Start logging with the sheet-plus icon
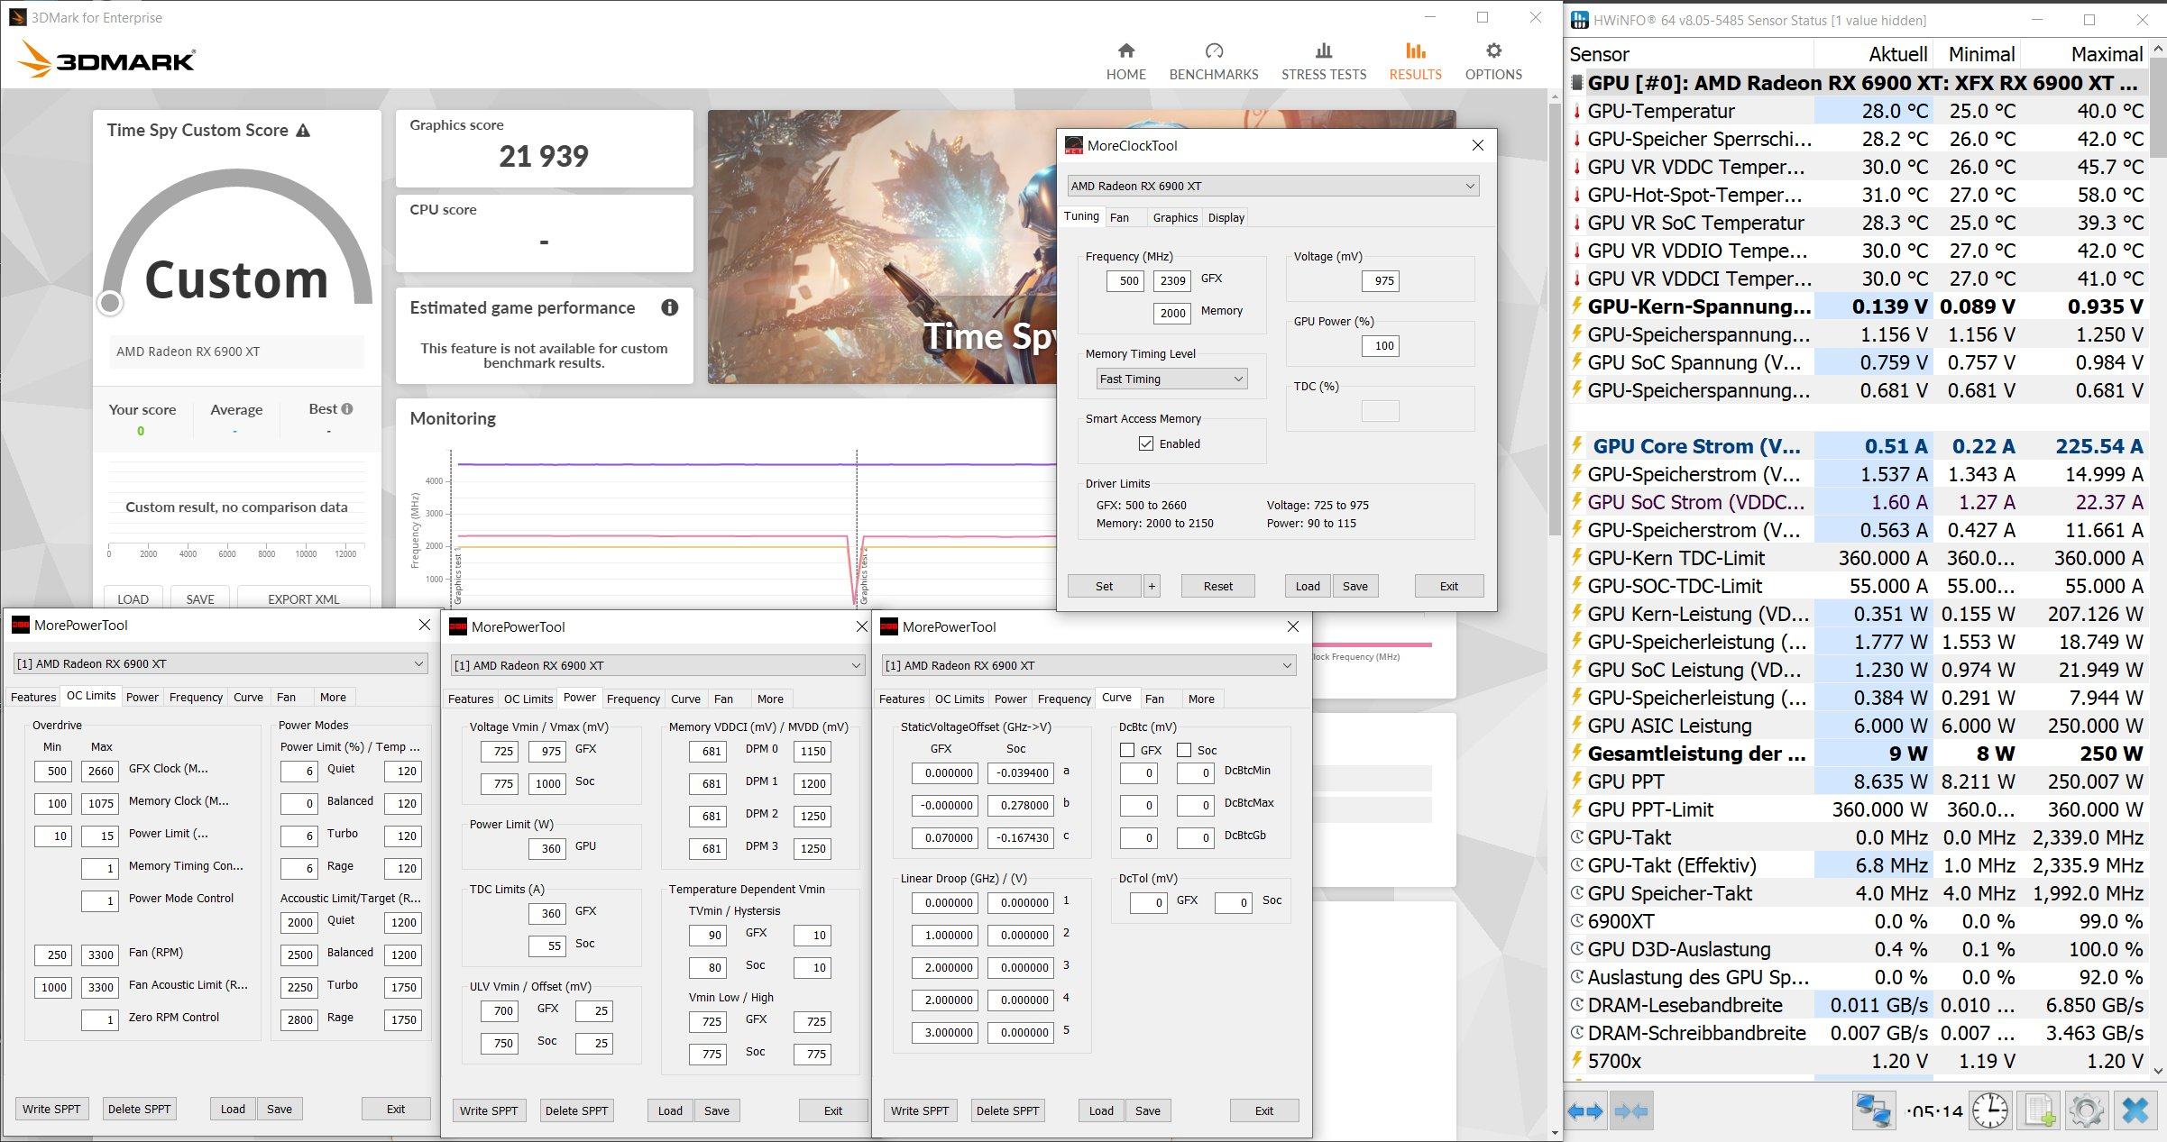The image size is (2167, 1142). click(x=2040, y=1110)
